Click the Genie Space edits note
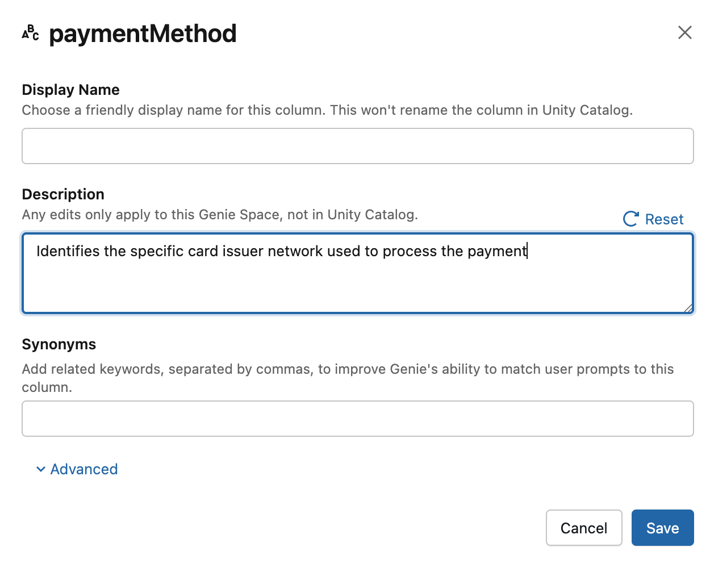710x568 pixels. click(220, 215)
